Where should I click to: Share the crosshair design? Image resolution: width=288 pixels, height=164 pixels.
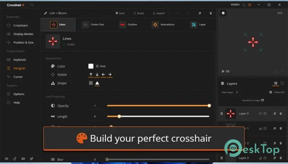click(x=139, y=13)
